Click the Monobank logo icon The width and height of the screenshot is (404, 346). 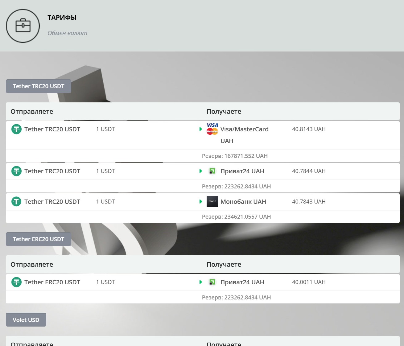pyautogui.click(x=212, y=201)
